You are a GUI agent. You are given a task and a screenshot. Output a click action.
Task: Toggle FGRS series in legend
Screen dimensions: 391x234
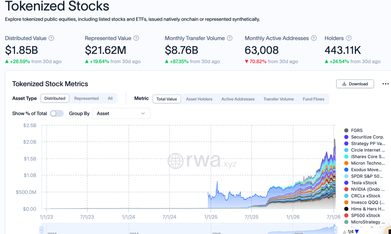(x=353, y=130)
